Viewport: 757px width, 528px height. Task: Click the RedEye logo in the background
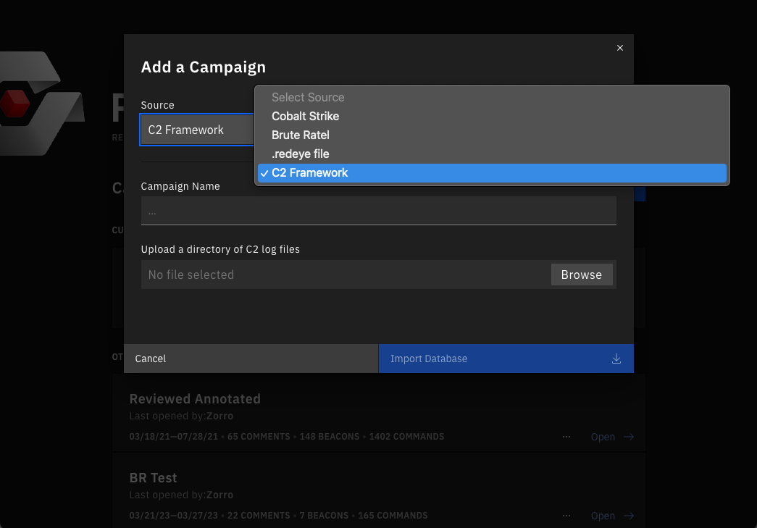point(42,104)
